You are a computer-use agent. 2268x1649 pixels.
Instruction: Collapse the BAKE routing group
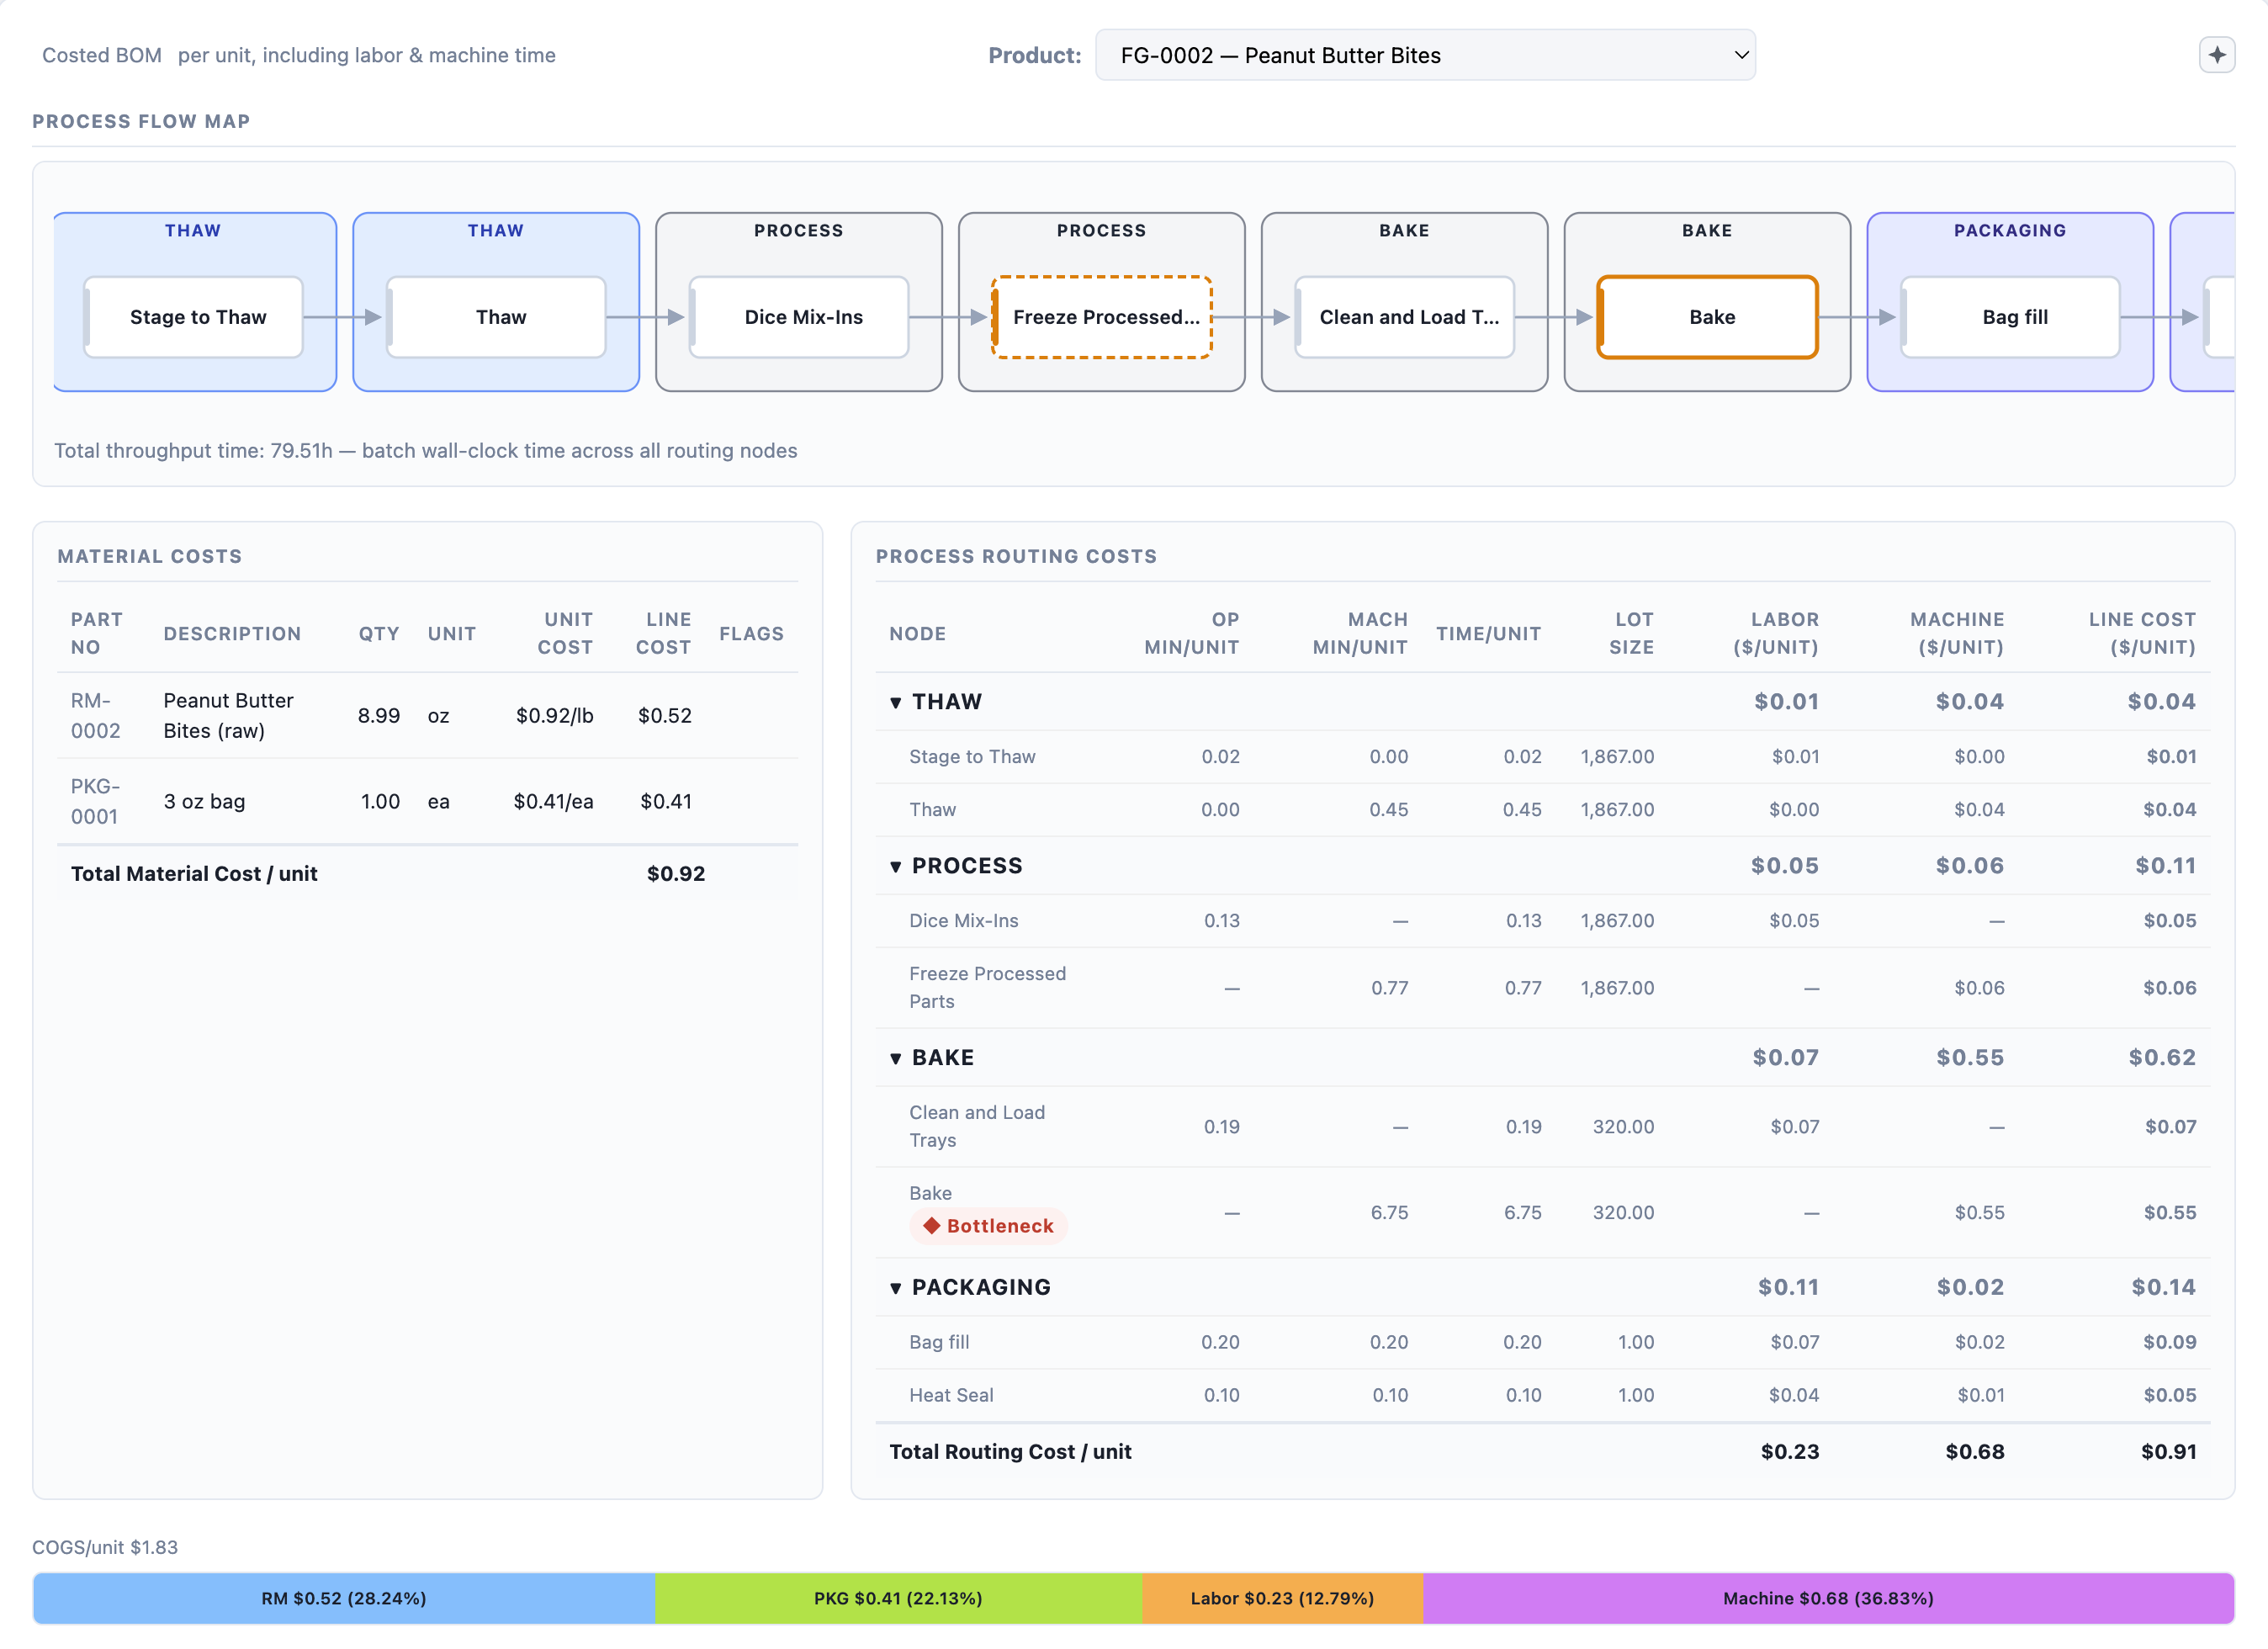(x=896, y=1058)
